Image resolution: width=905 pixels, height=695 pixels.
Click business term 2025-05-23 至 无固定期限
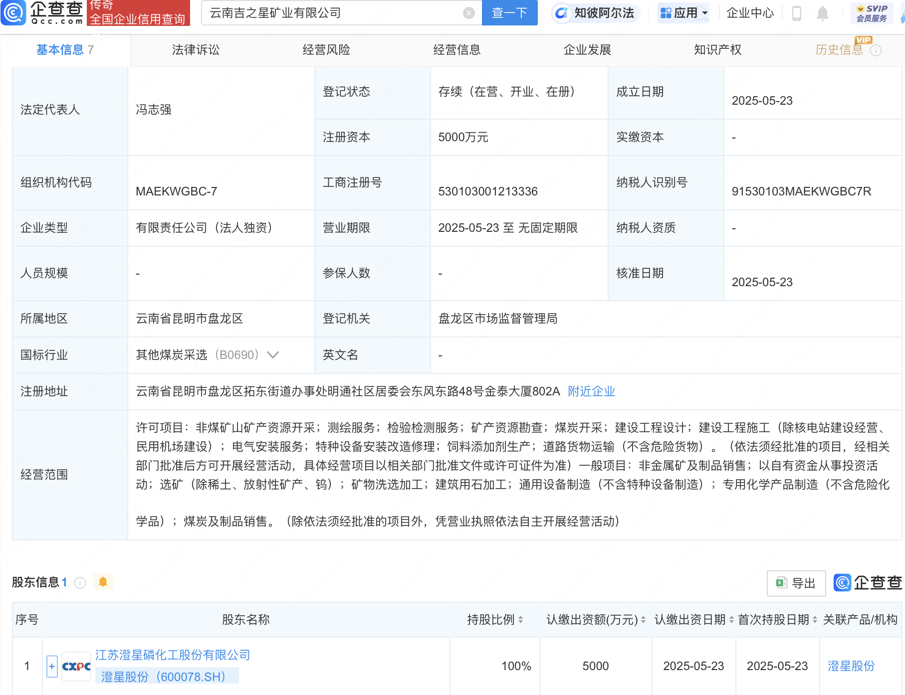508,228
